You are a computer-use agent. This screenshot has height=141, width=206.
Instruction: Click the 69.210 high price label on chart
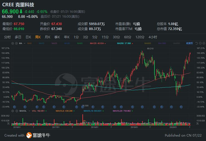[x=150, y=48]
